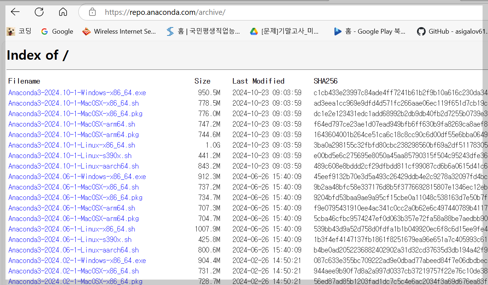Download Anaconda3-2024.10-1-MacOSX-x86_64.pkg
Viewport: 488px width, 285px height.
75,114
